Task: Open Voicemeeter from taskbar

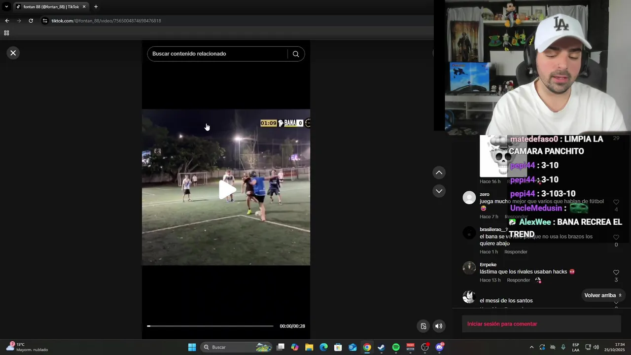Action: tap(410, 347)
